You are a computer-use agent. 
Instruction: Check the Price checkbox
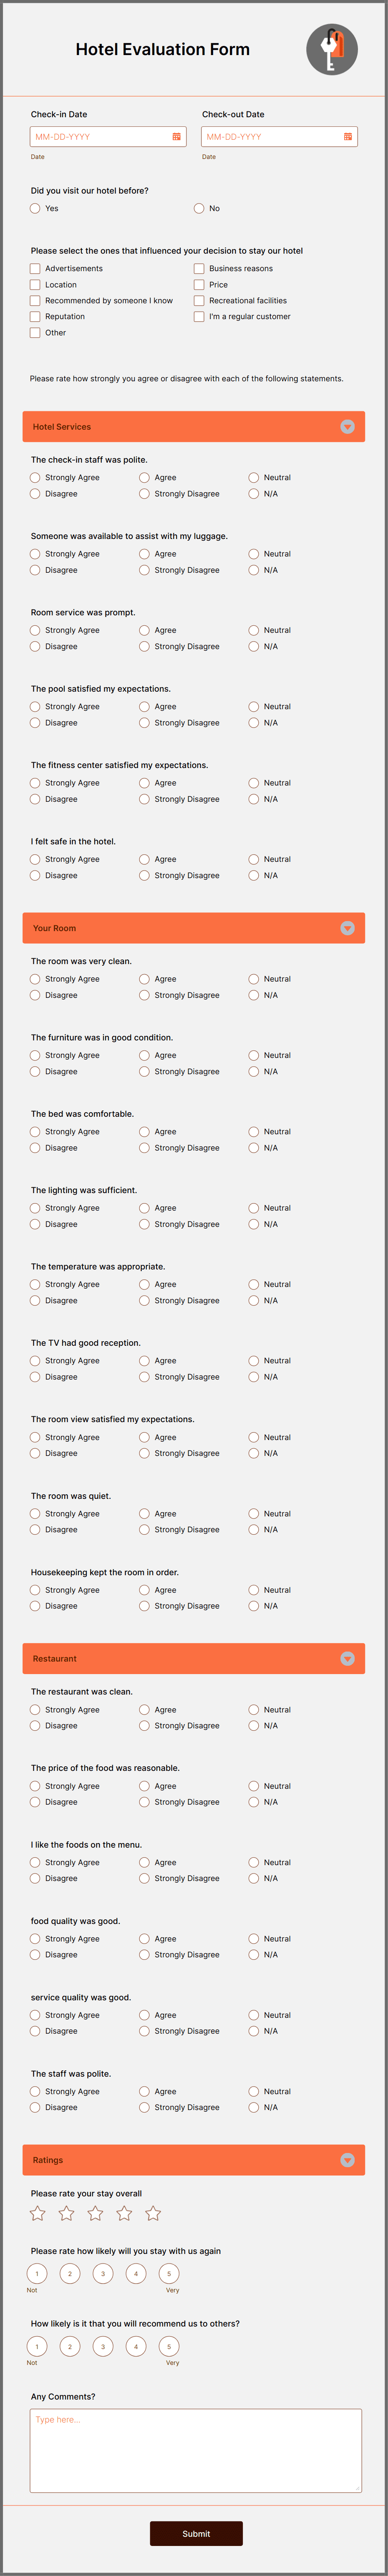click(x=200, y=284)
